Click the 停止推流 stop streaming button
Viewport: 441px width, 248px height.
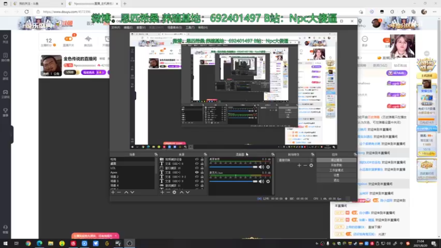(x=336, y=160)
